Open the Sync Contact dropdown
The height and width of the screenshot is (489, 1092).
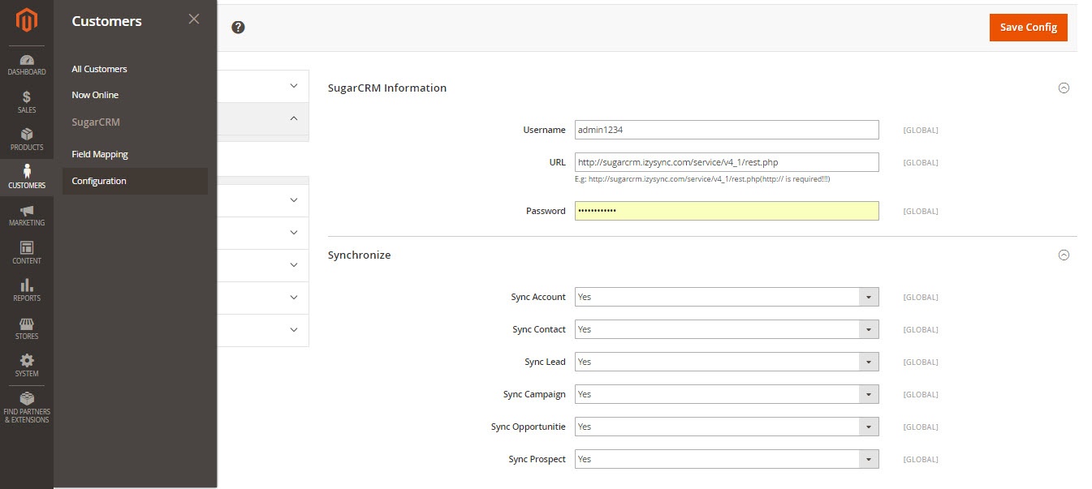click(x=727, y=329)
